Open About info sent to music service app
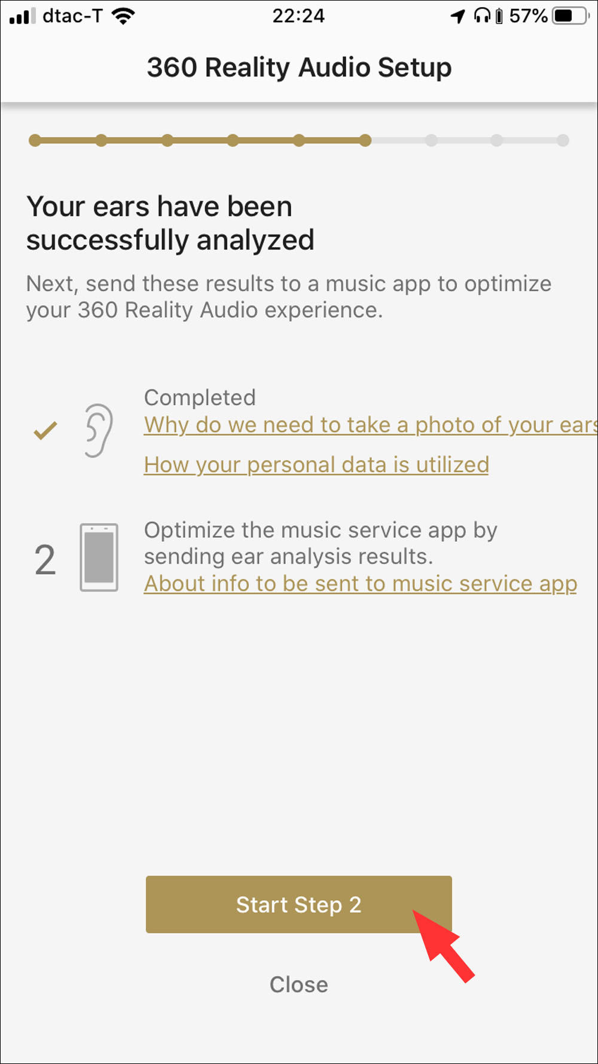 (361, 584)
